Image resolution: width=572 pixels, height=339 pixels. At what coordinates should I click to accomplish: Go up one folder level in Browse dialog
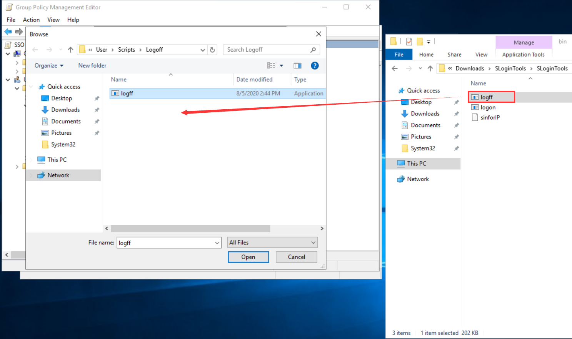point(70,50)
